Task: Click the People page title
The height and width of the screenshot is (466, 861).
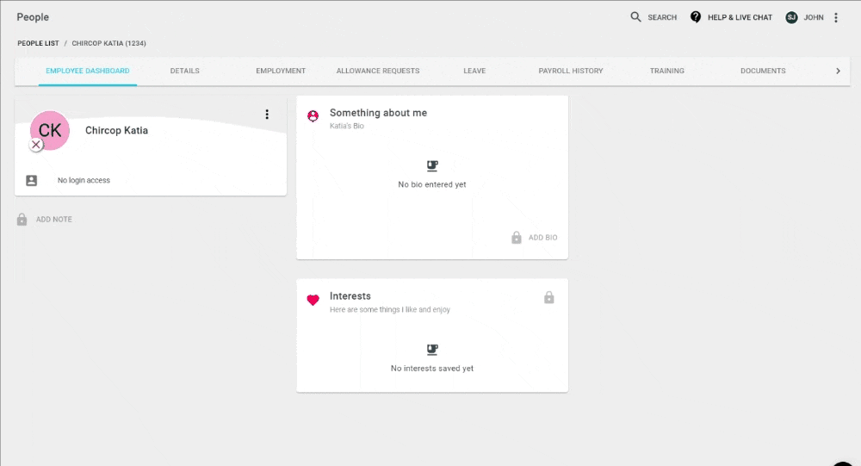Action: tap(33, 17)
